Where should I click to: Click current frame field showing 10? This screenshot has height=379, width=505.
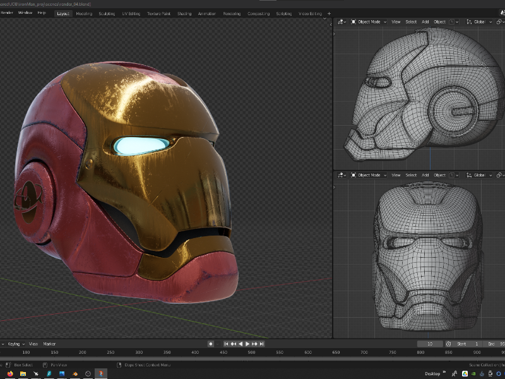430,344
